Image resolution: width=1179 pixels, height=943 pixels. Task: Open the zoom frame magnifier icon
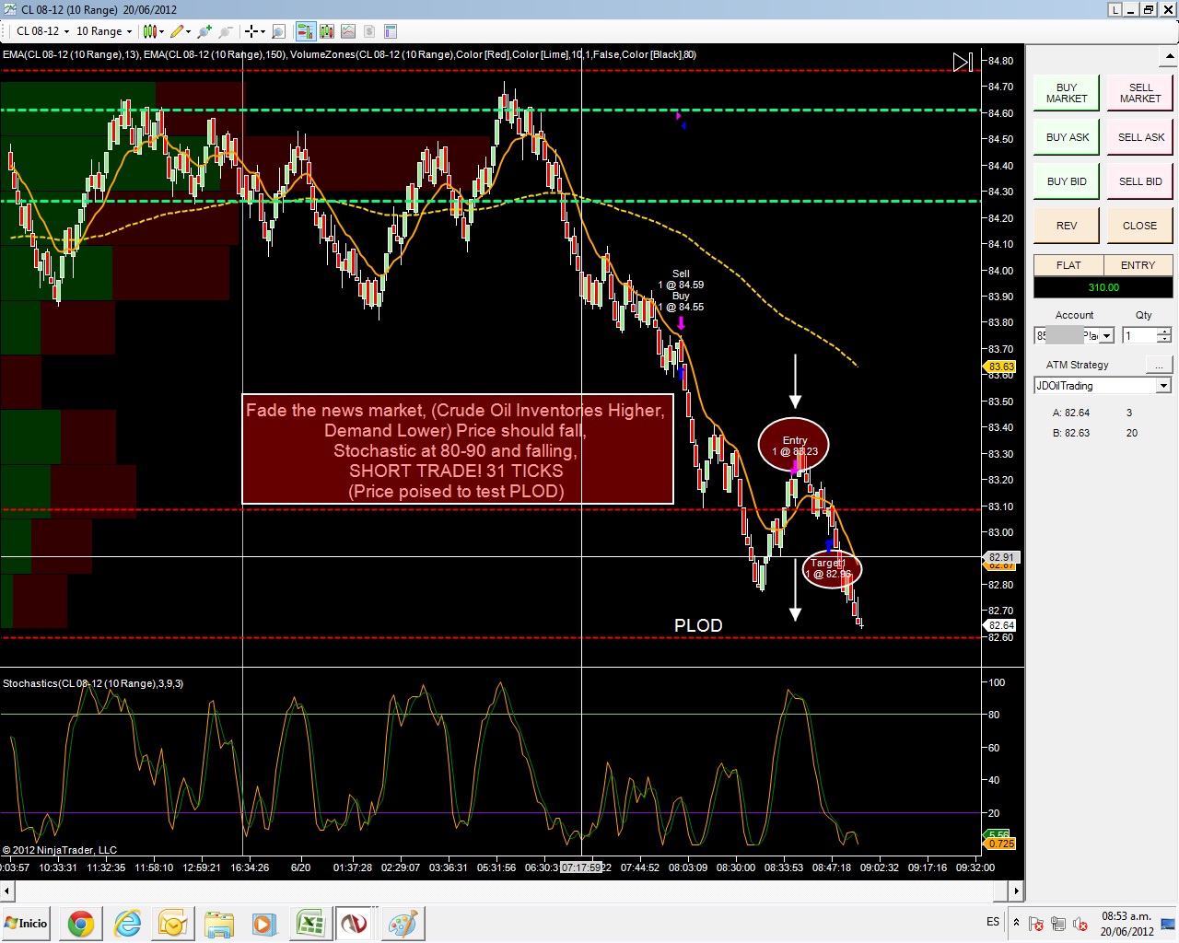tap(276, 31)
